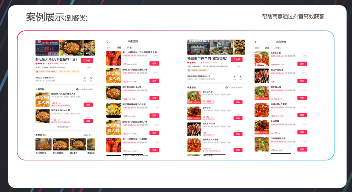
Task: Open 懒谈秦市井羊肉 storefront header photo
Action: pos(199,47)
